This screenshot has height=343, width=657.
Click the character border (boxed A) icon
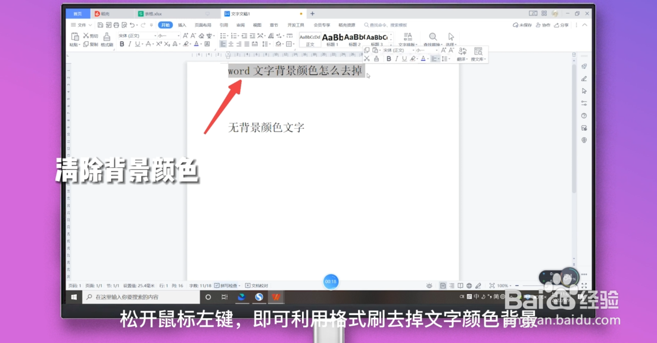(x=207, y=44)
